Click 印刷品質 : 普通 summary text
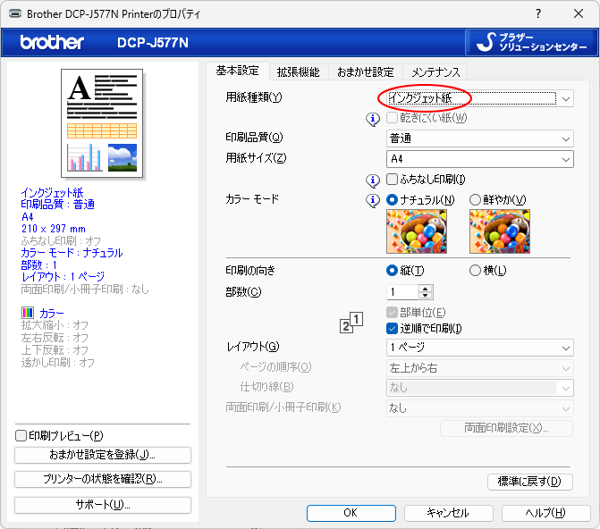This screenshot has height=529, width=600. pos(58,205)
